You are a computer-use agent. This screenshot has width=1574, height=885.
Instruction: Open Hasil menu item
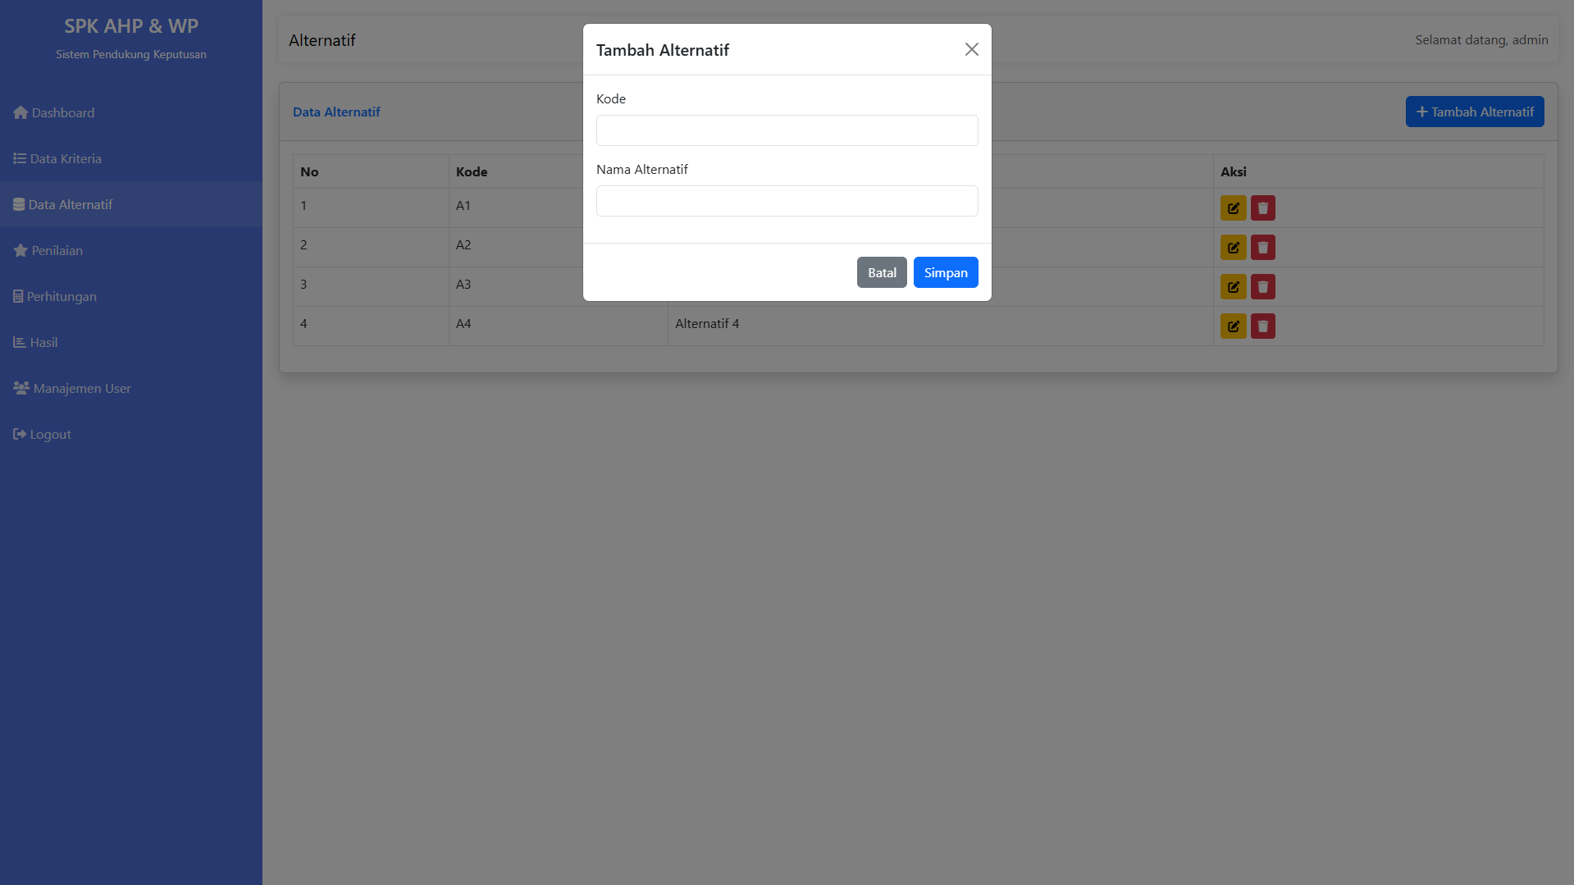[131, 342]
